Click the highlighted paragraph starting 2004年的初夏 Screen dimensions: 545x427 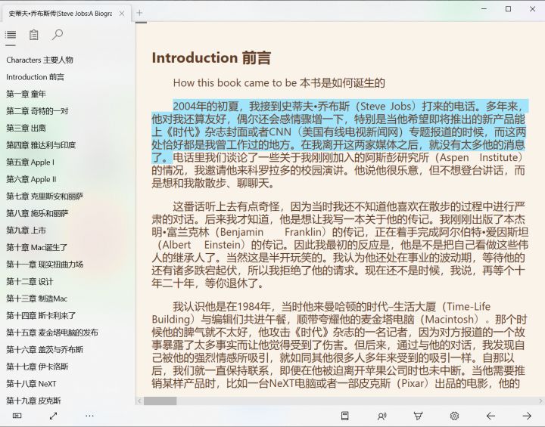point(339,132)
